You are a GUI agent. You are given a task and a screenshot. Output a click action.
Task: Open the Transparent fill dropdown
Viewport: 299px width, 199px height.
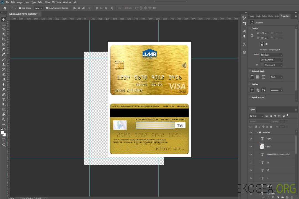[x=273, y=65]
